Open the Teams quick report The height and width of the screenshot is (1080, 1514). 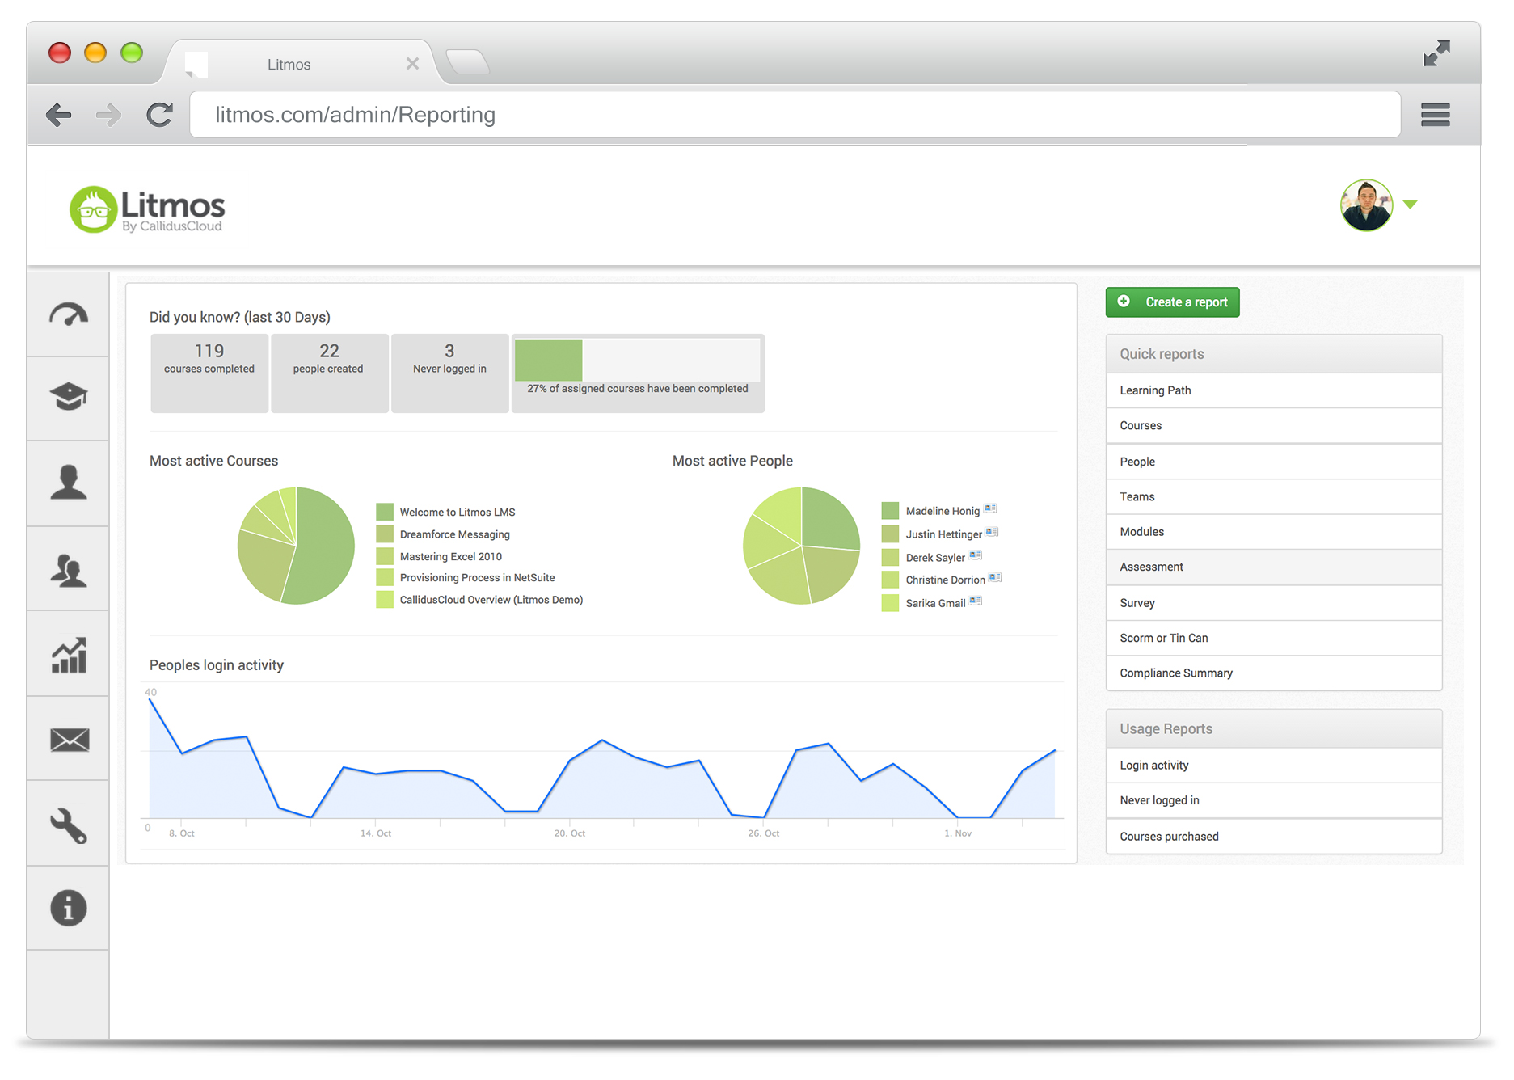1274,496
